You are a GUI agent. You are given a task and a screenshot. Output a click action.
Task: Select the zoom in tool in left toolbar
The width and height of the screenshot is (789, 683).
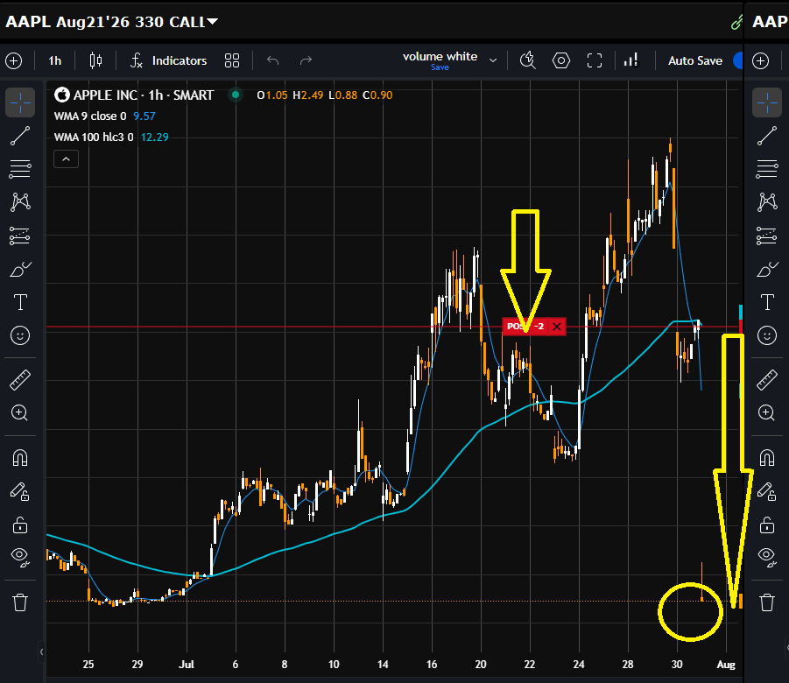click(x=19, y=413)
